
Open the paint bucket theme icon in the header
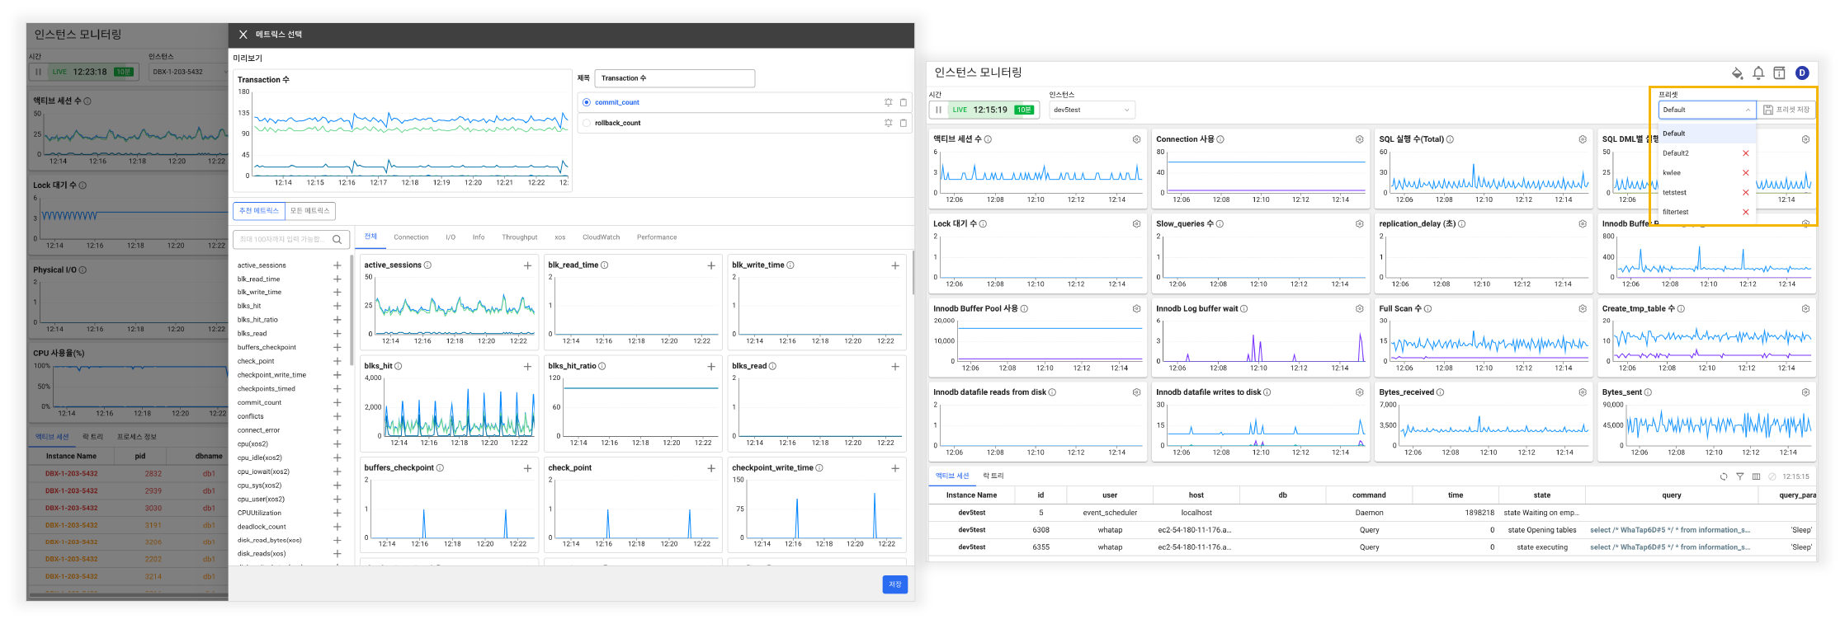[1737, 73]
